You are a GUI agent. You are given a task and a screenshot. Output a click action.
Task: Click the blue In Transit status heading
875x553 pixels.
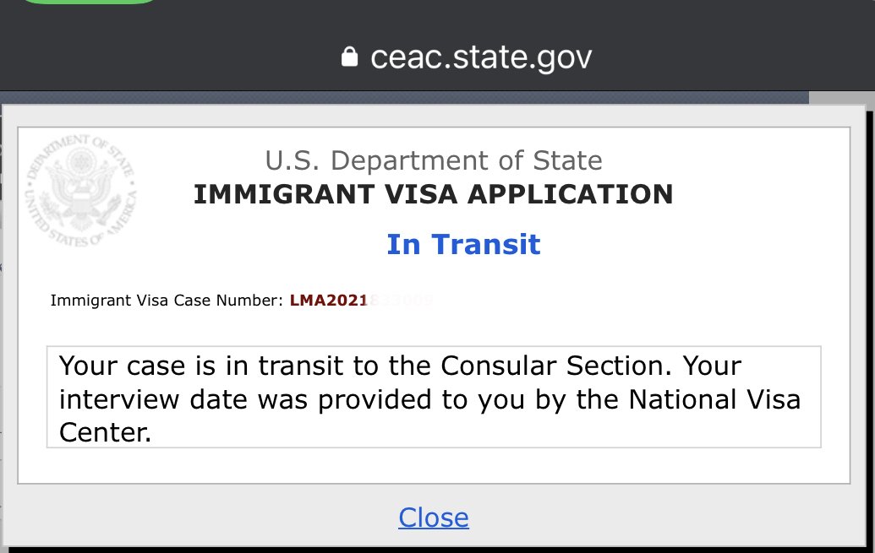464,244
